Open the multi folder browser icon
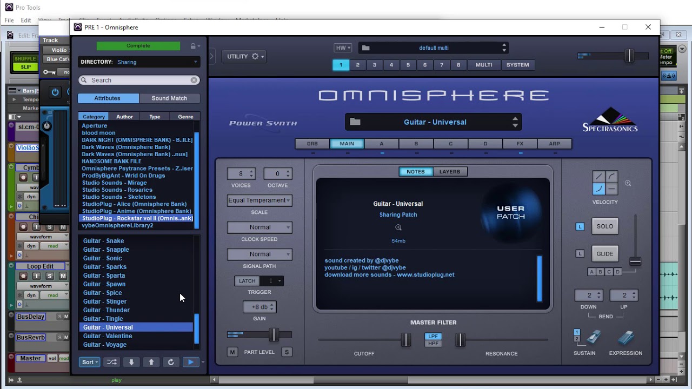This screenshot has height=389, width=692. pos(366,48)
